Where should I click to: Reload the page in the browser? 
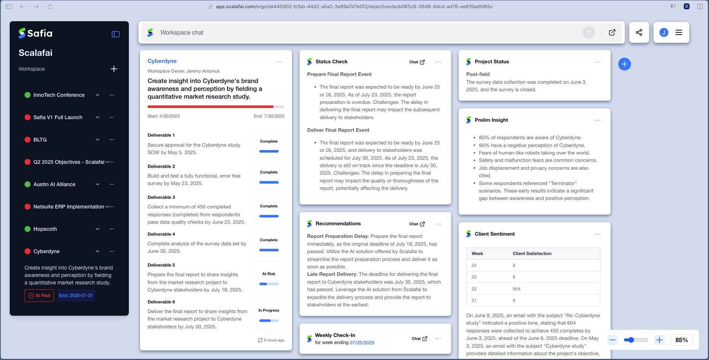click(50, 7)
